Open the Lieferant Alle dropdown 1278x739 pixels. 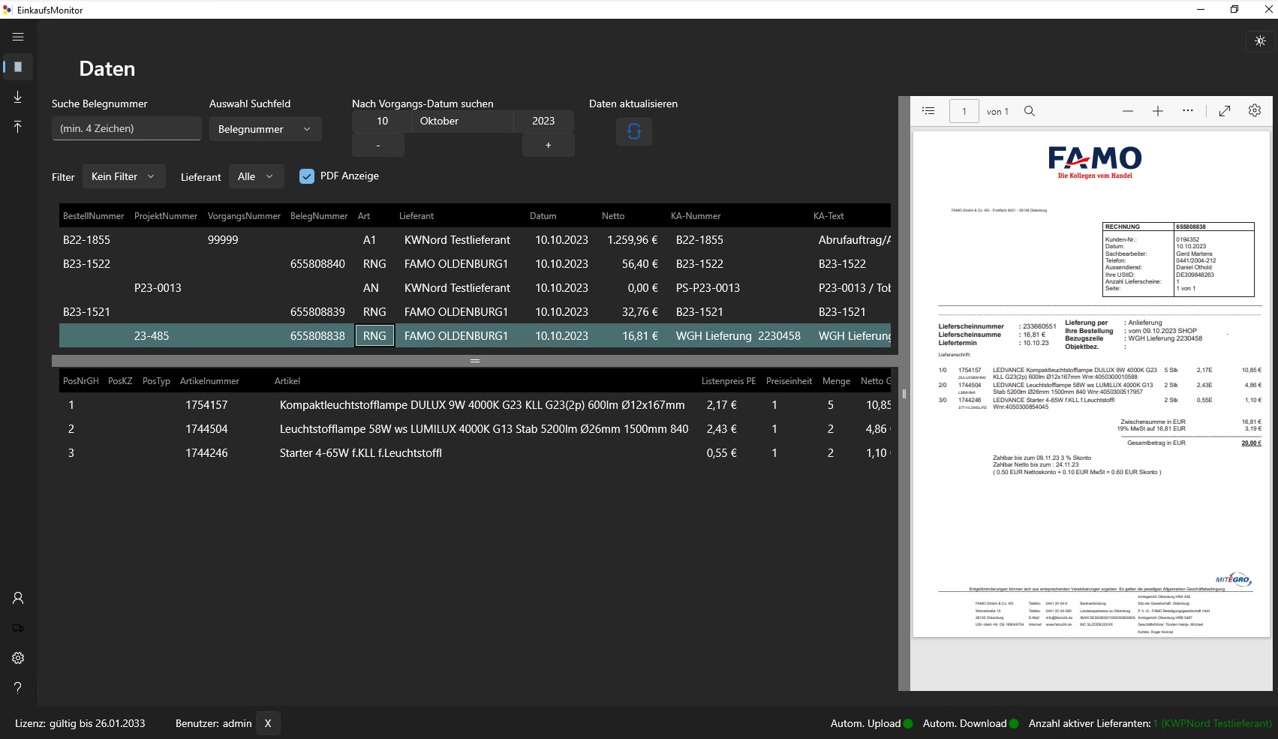(x=256, y=176)
